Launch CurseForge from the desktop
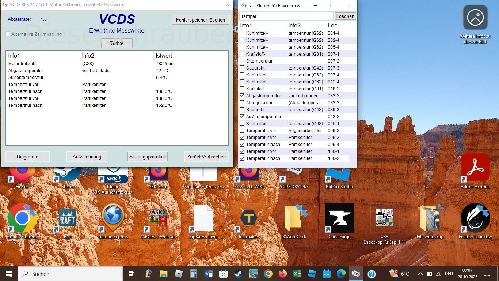The height and width of the screenshot is (281, 499). coord(339,219)
